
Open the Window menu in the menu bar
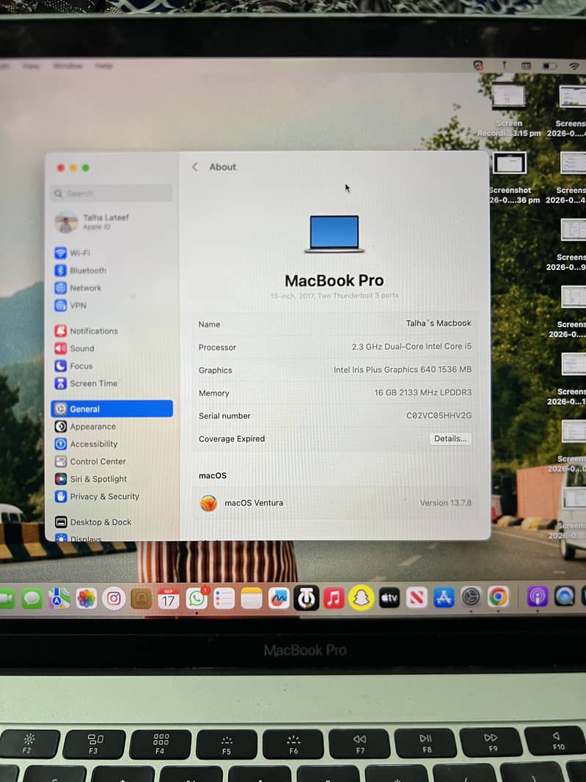67,66
